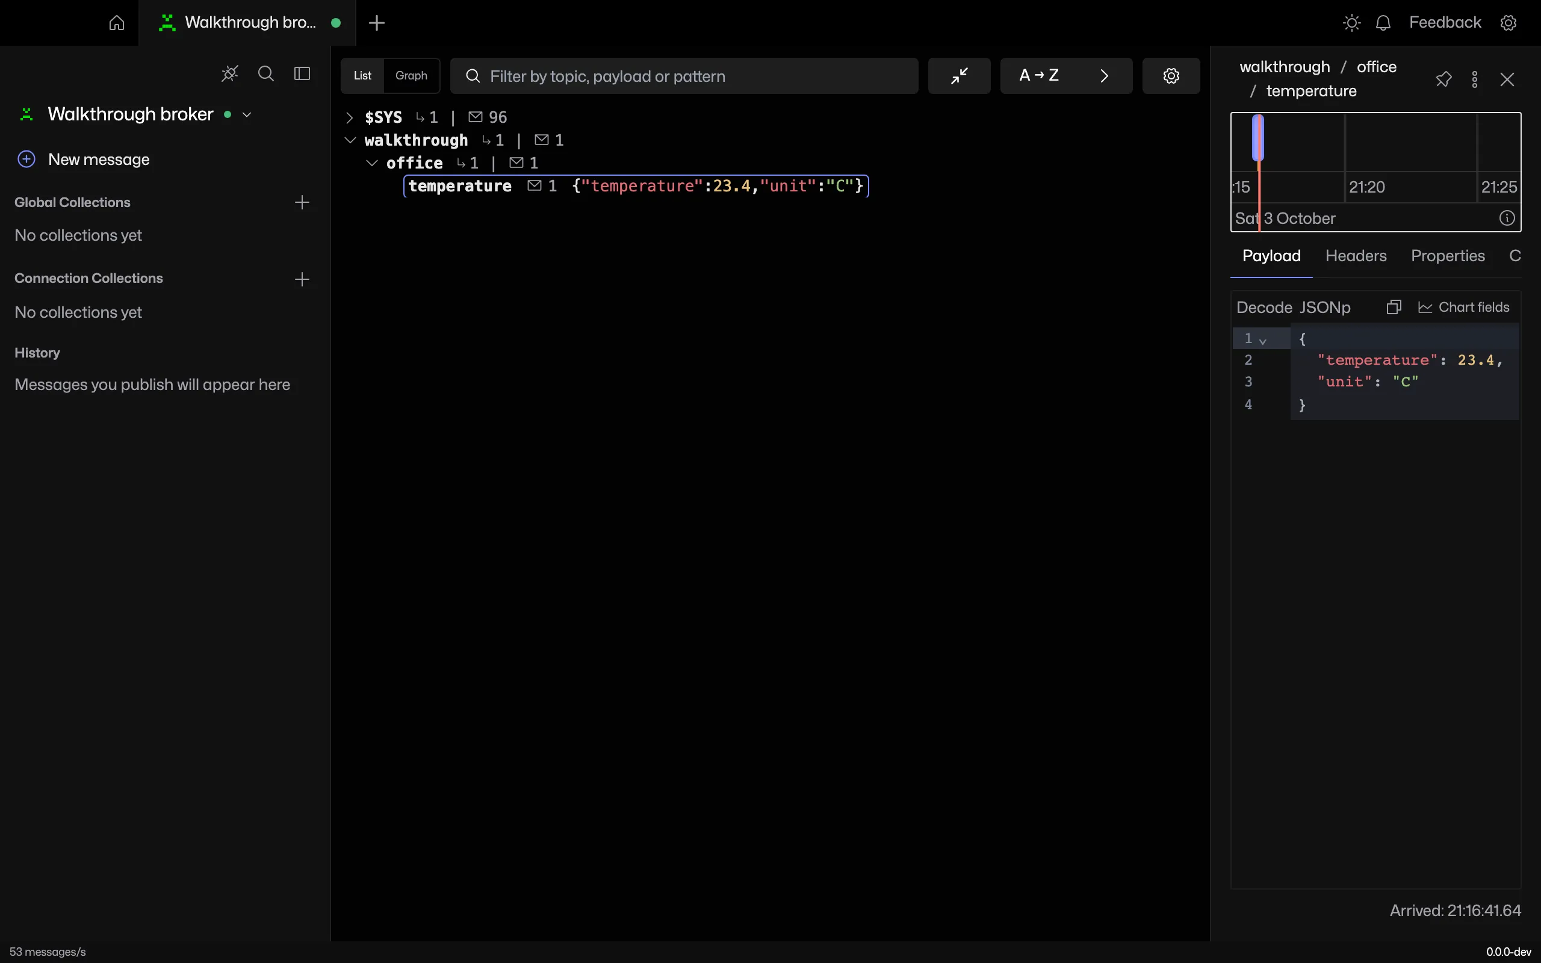Copy payload using the copy icon
1541x963 pixels.
coord(1394,308)
